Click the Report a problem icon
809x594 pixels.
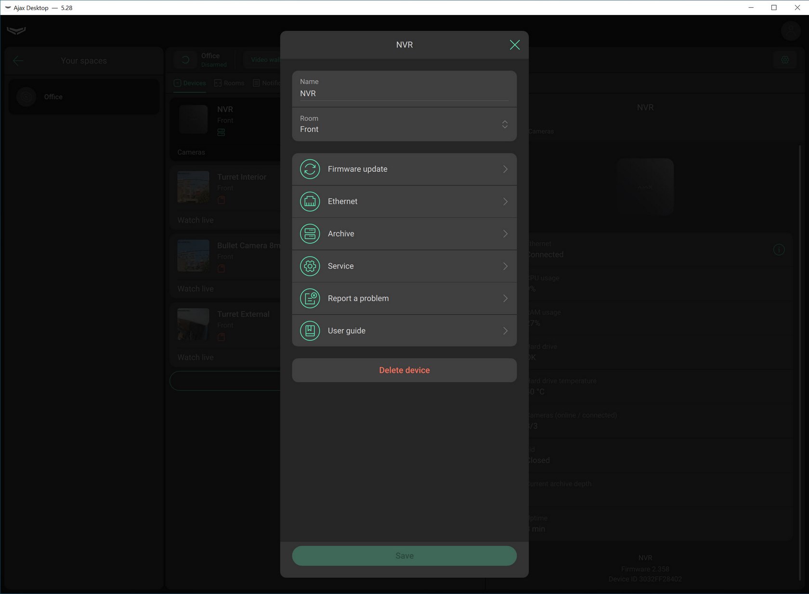tap(310, 298)
